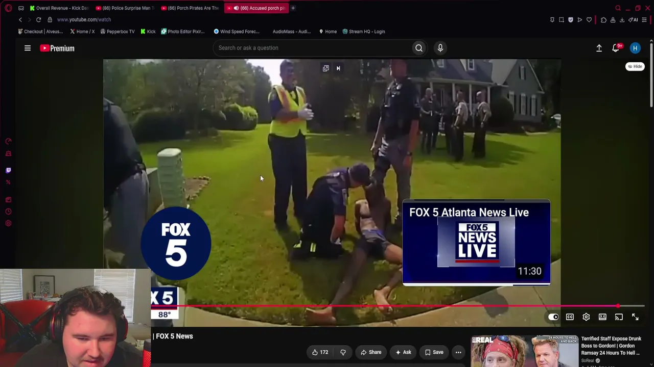Select the Accused porch pirate tab
Image resolution: width=654 pixels, height=367 pixels.
click(256, 8)
